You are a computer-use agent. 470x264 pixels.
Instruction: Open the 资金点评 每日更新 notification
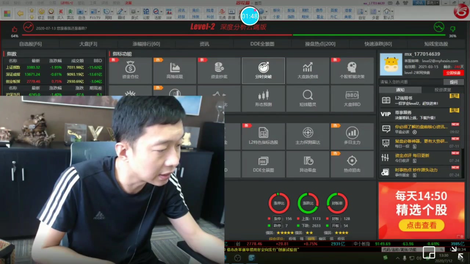[x=420, y=158]
